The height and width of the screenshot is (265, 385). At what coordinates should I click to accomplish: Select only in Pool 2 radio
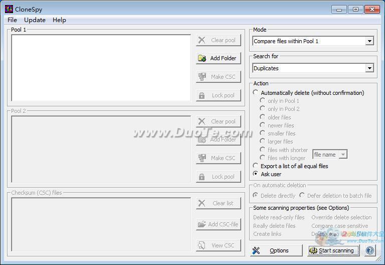point(263,108)
